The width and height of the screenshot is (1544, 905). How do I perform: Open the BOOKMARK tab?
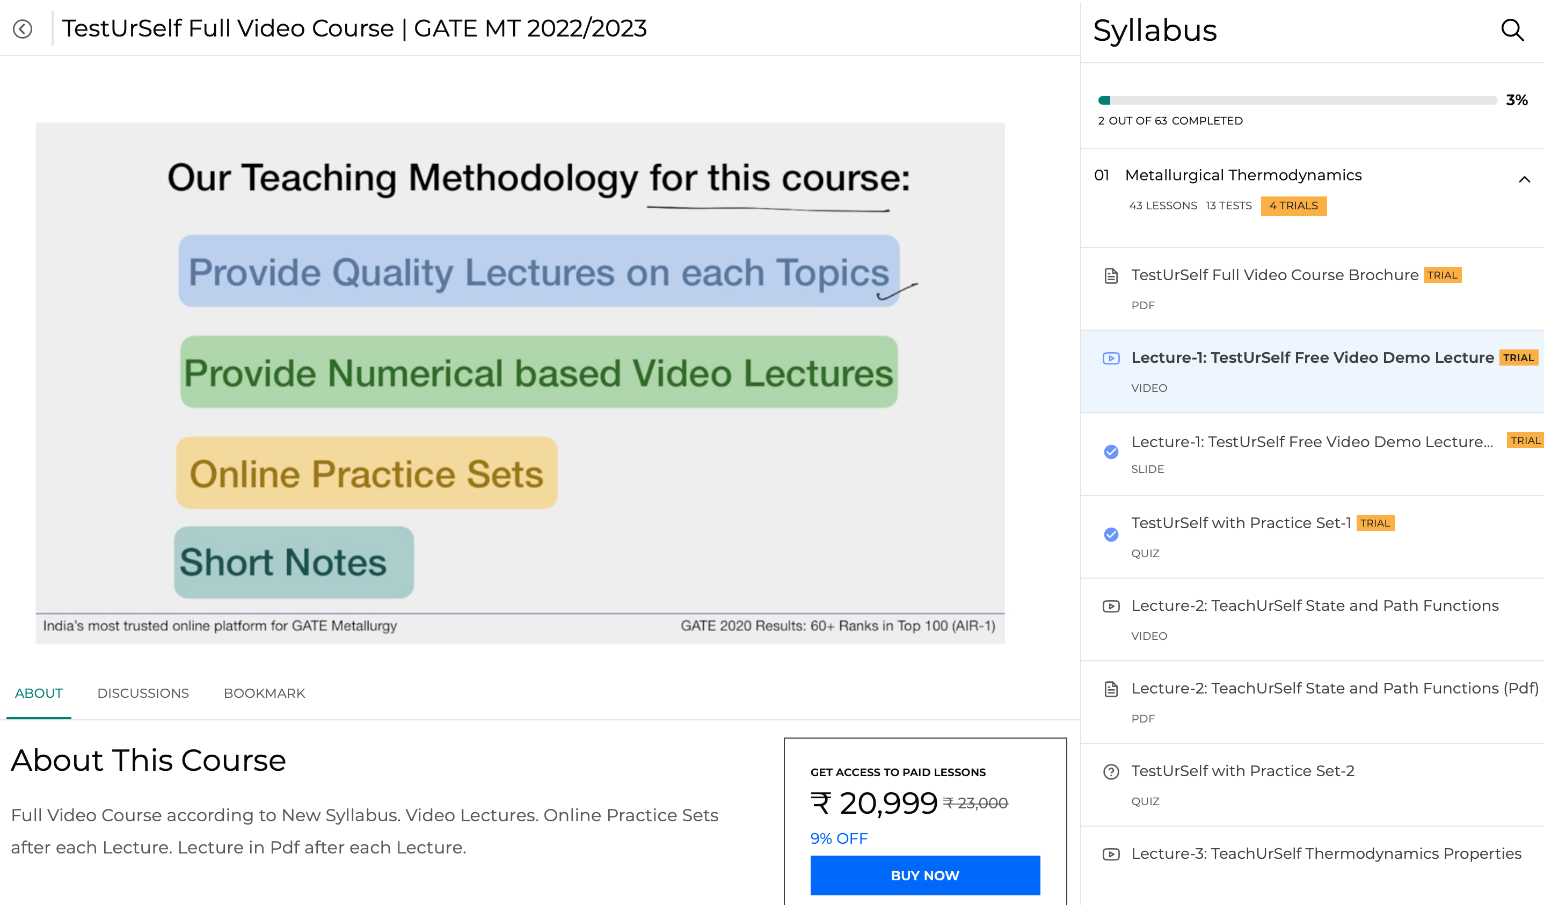pyautogui.click(x=264, y=693)
